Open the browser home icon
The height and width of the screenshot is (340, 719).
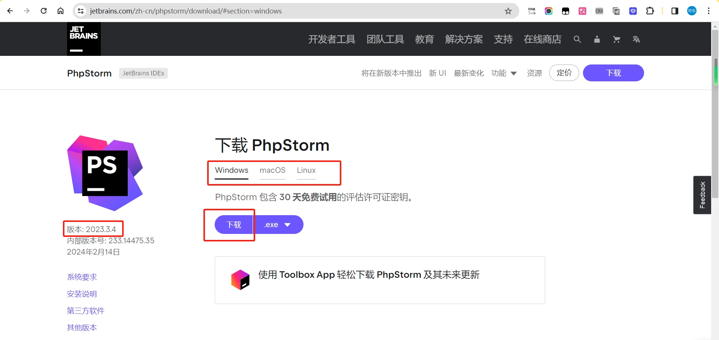pos(60,11)
